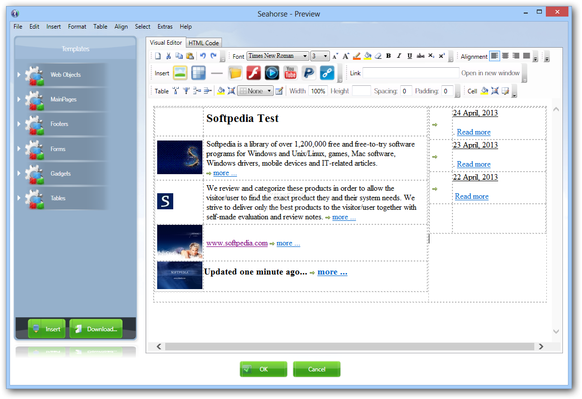Image resolution: width=582 pixels, height=399 pixels.
Task: Follow Read more link under 24 April
Action: [474, 132]
